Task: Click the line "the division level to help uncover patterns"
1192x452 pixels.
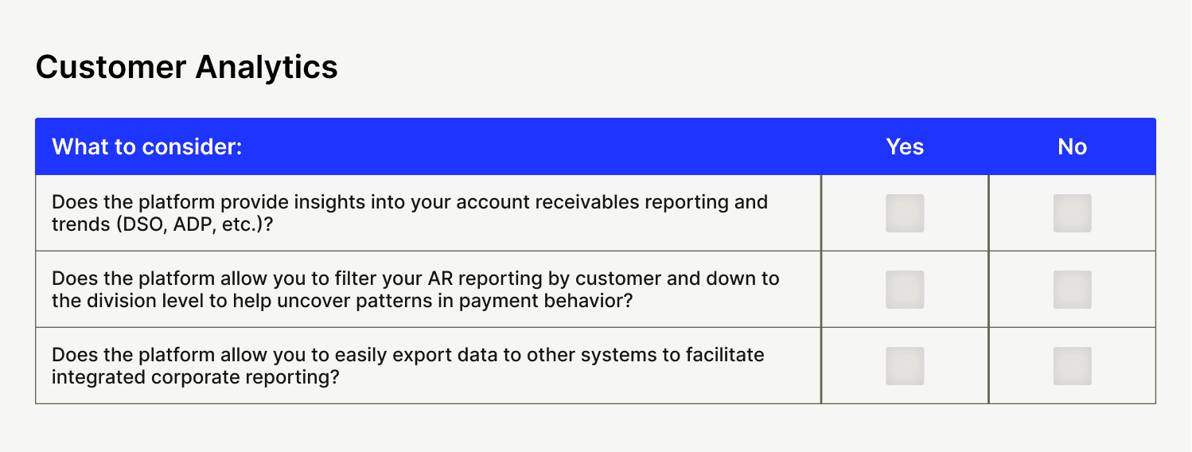Action: pyautogui.click(x=342, y=300)
